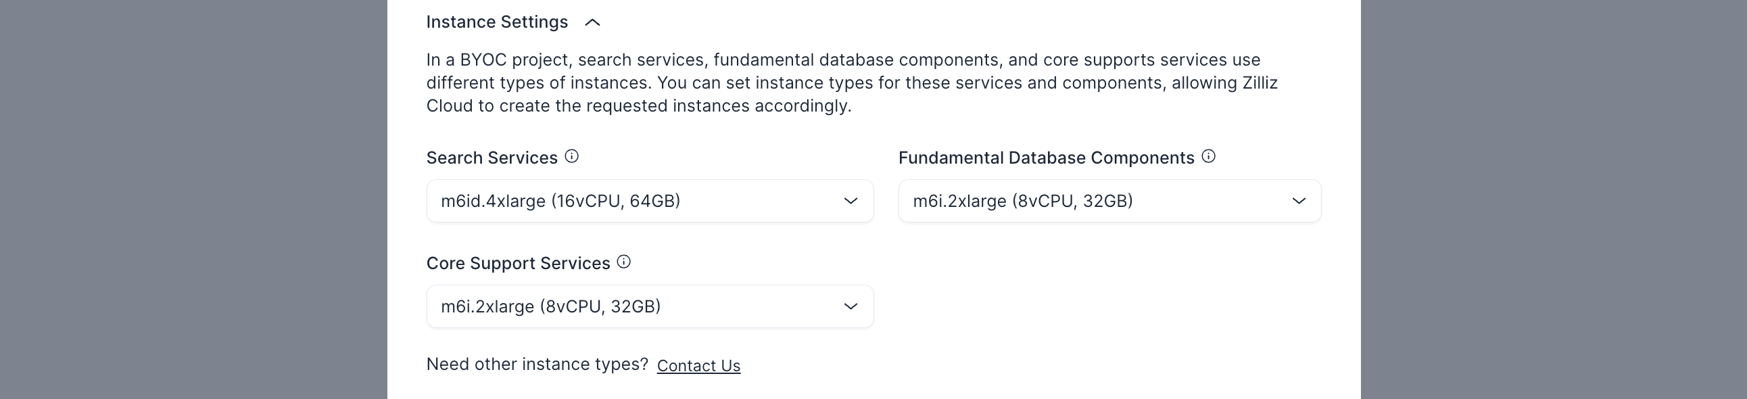The height and width of the screenshot is (399, 1747).
Task: Click the BYOC project description paragraph
Action: pos(852,83)
